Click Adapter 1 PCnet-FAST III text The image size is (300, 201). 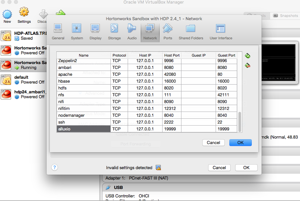click(137, 178)
